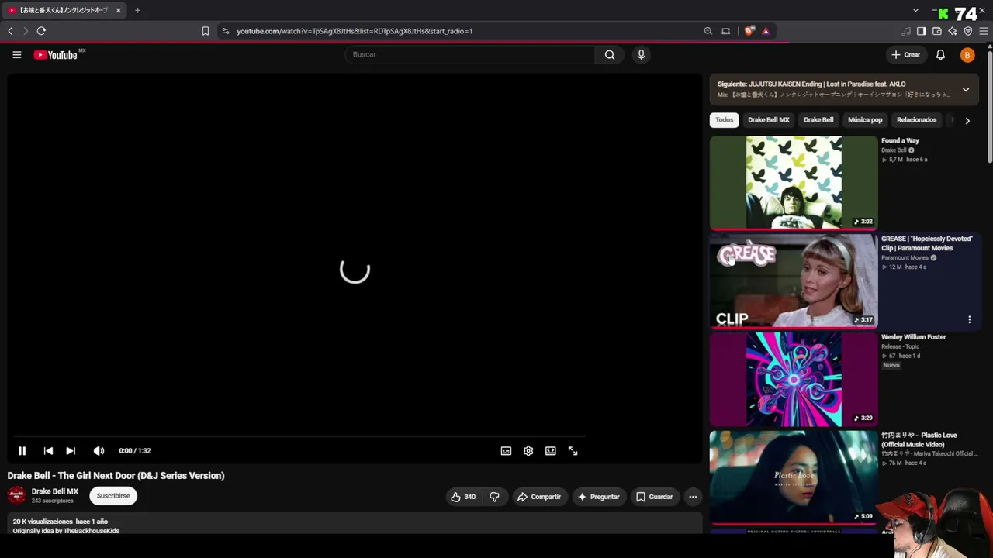Open the Found a Way video thumbnail
Screen dimensions: 993x558
794,183
